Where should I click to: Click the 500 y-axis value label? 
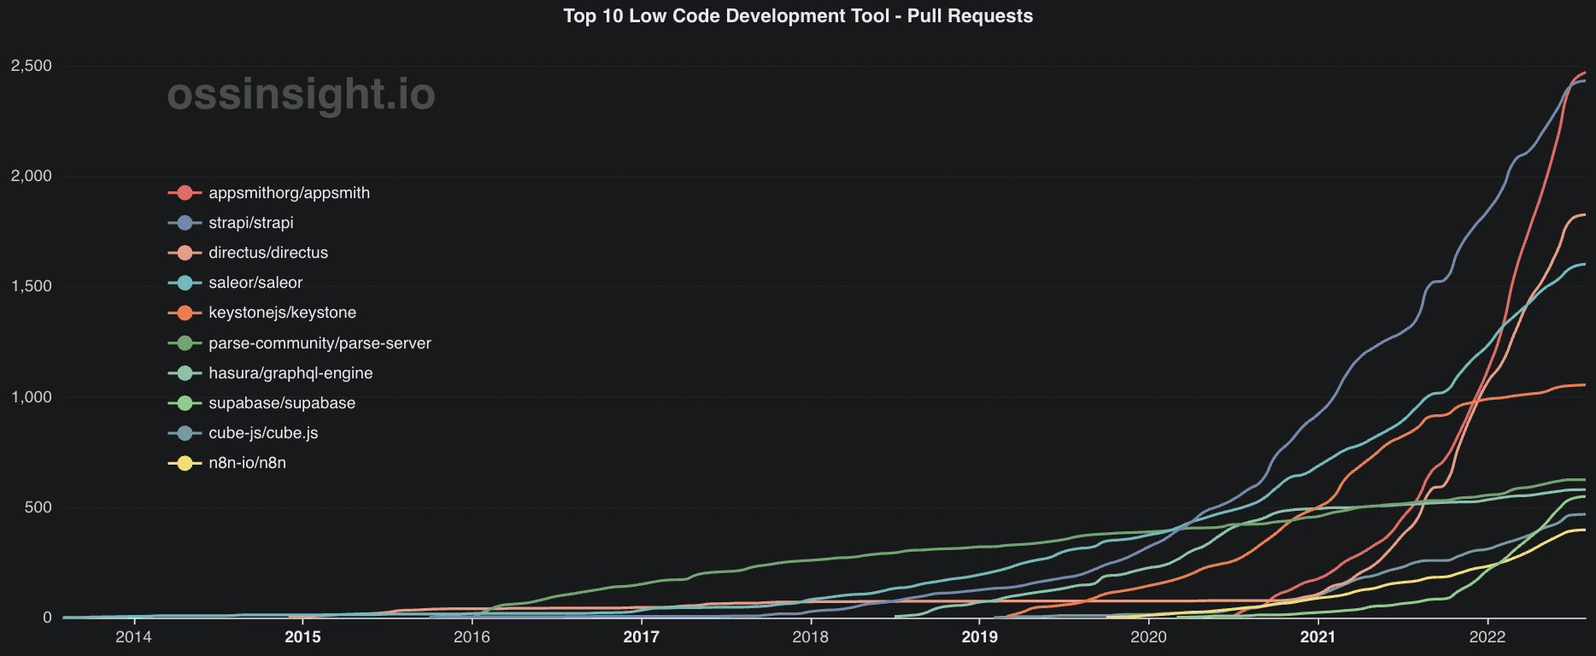coord(37,507)
